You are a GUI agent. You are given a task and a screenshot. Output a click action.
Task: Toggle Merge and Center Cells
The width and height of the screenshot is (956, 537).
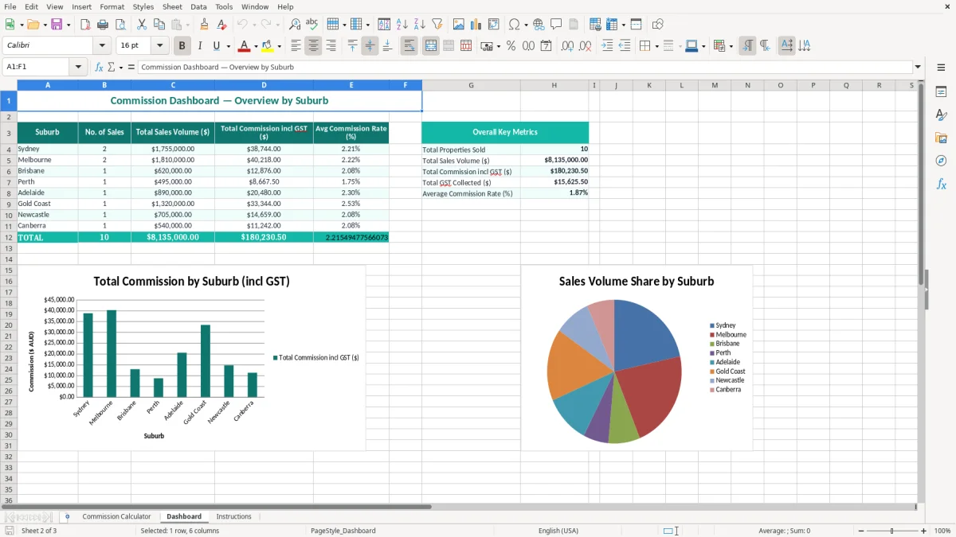click(x=430, y=46)
